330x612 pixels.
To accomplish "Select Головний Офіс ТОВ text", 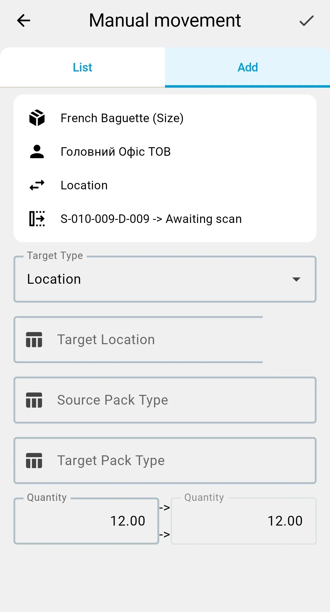I will tap(116, 152).
